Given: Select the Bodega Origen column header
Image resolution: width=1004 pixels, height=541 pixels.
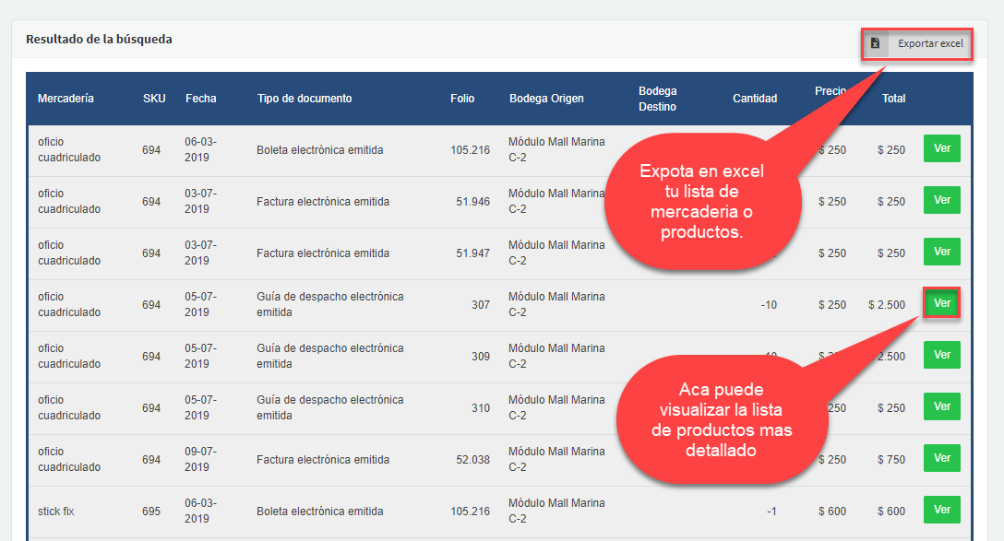Looking at the screenshot, I should tap(546, 99).
